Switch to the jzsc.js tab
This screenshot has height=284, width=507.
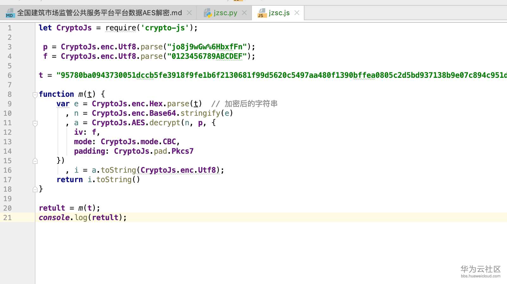[279, 13]
